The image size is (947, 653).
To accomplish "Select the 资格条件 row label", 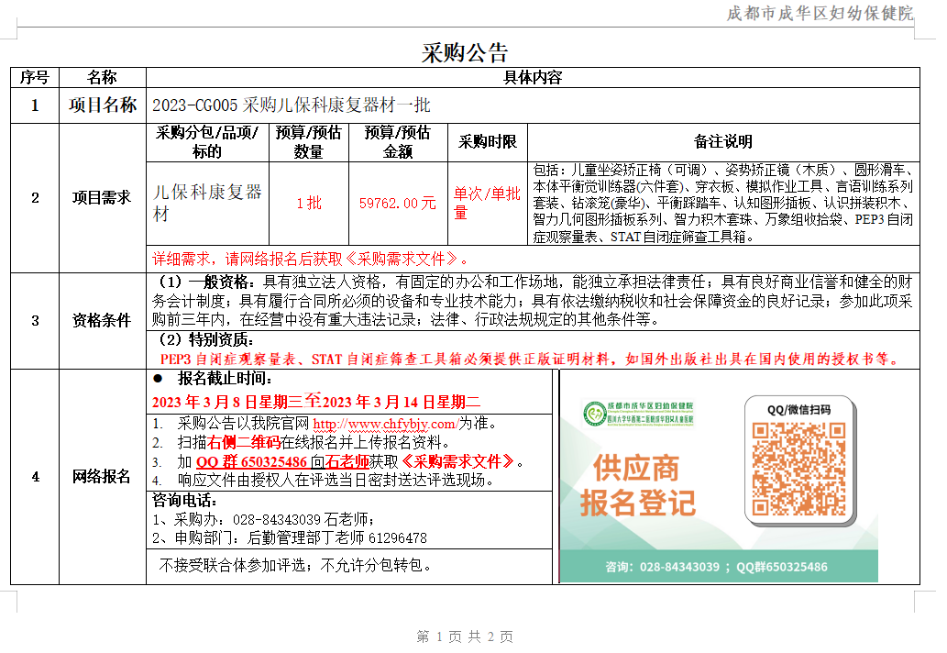I will (x=104, y=317).
